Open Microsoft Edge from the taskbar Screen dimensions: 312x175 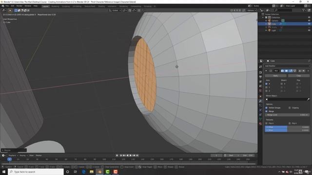point(83,172)
